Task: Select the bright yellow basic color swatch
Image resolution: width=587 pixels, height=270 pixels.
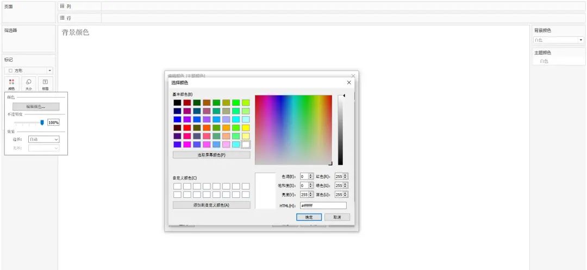Action: point(246,128)
